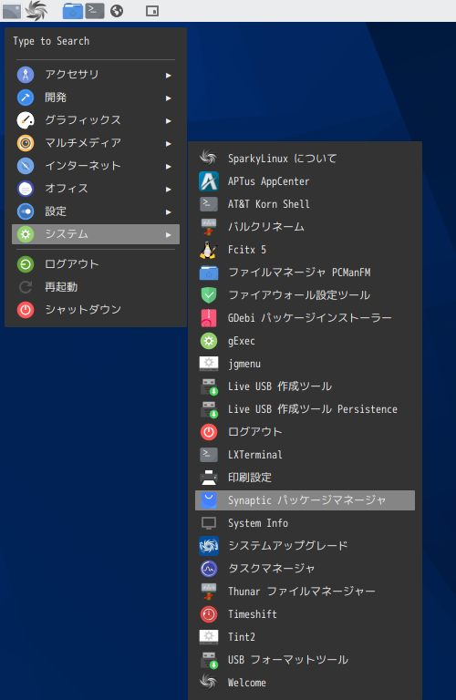Click the Synaptic package manager bag icon

[x=209, y=500]
